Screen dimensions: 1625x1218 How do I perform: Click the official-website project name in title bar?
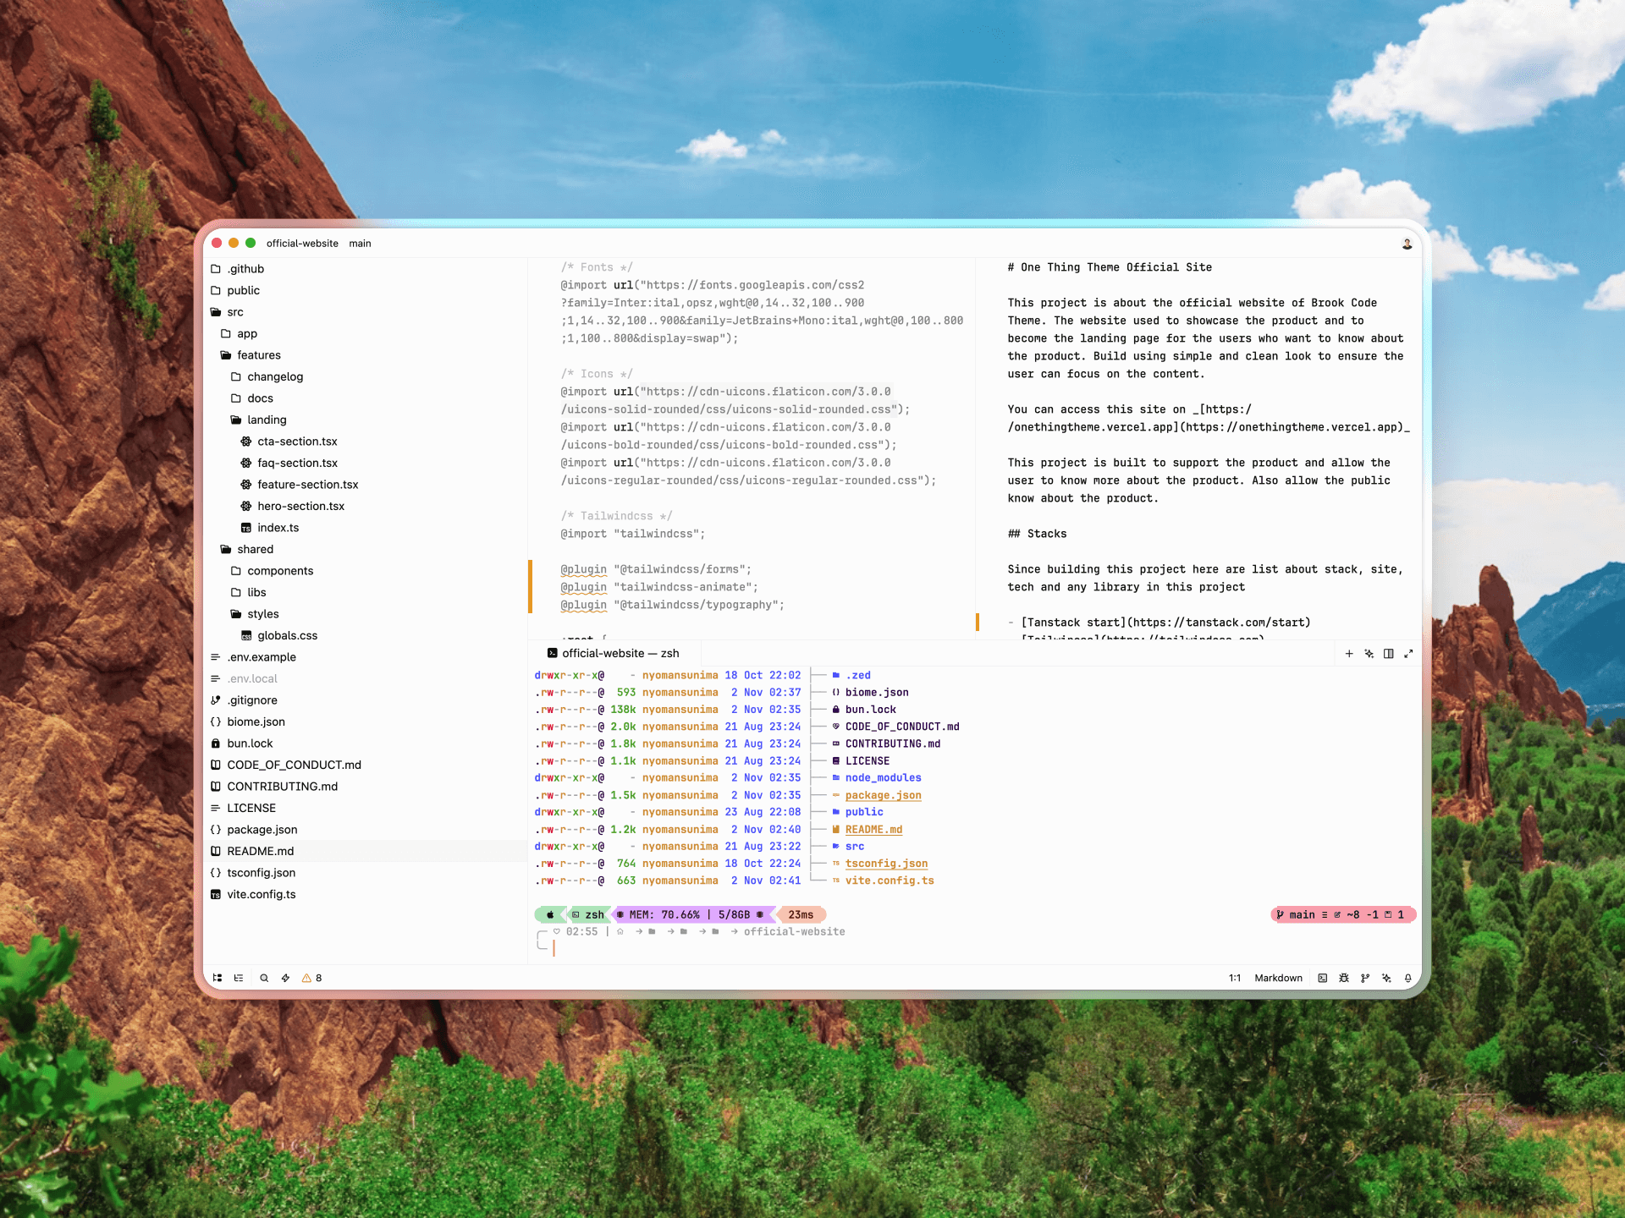tap(302, 244)
